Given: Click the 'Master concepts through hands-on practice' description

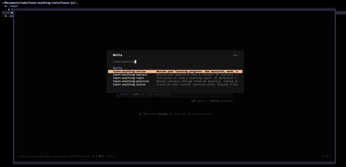Looking at the screenshot, I should pos(197,81).
